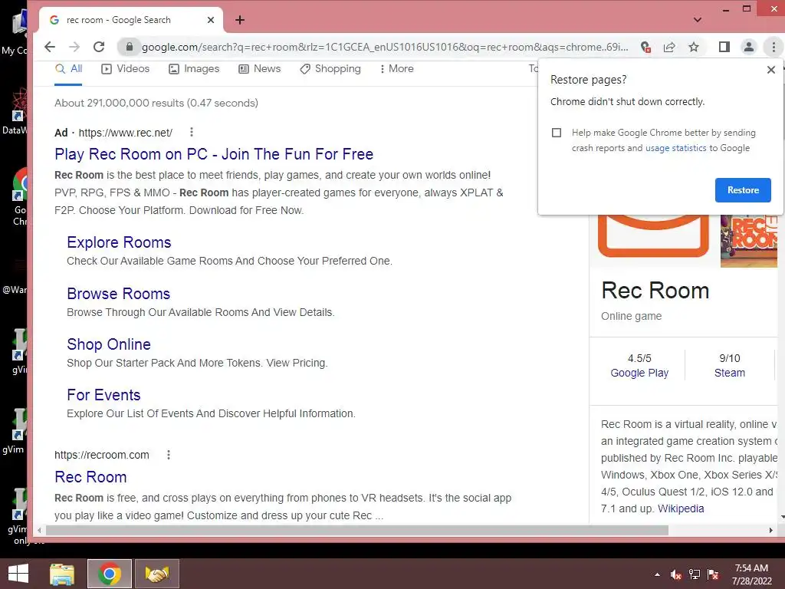This screenshot has width=785, height=589.
Task: Click the horizontal scrollbar left arrow
Action: point(40,530)
